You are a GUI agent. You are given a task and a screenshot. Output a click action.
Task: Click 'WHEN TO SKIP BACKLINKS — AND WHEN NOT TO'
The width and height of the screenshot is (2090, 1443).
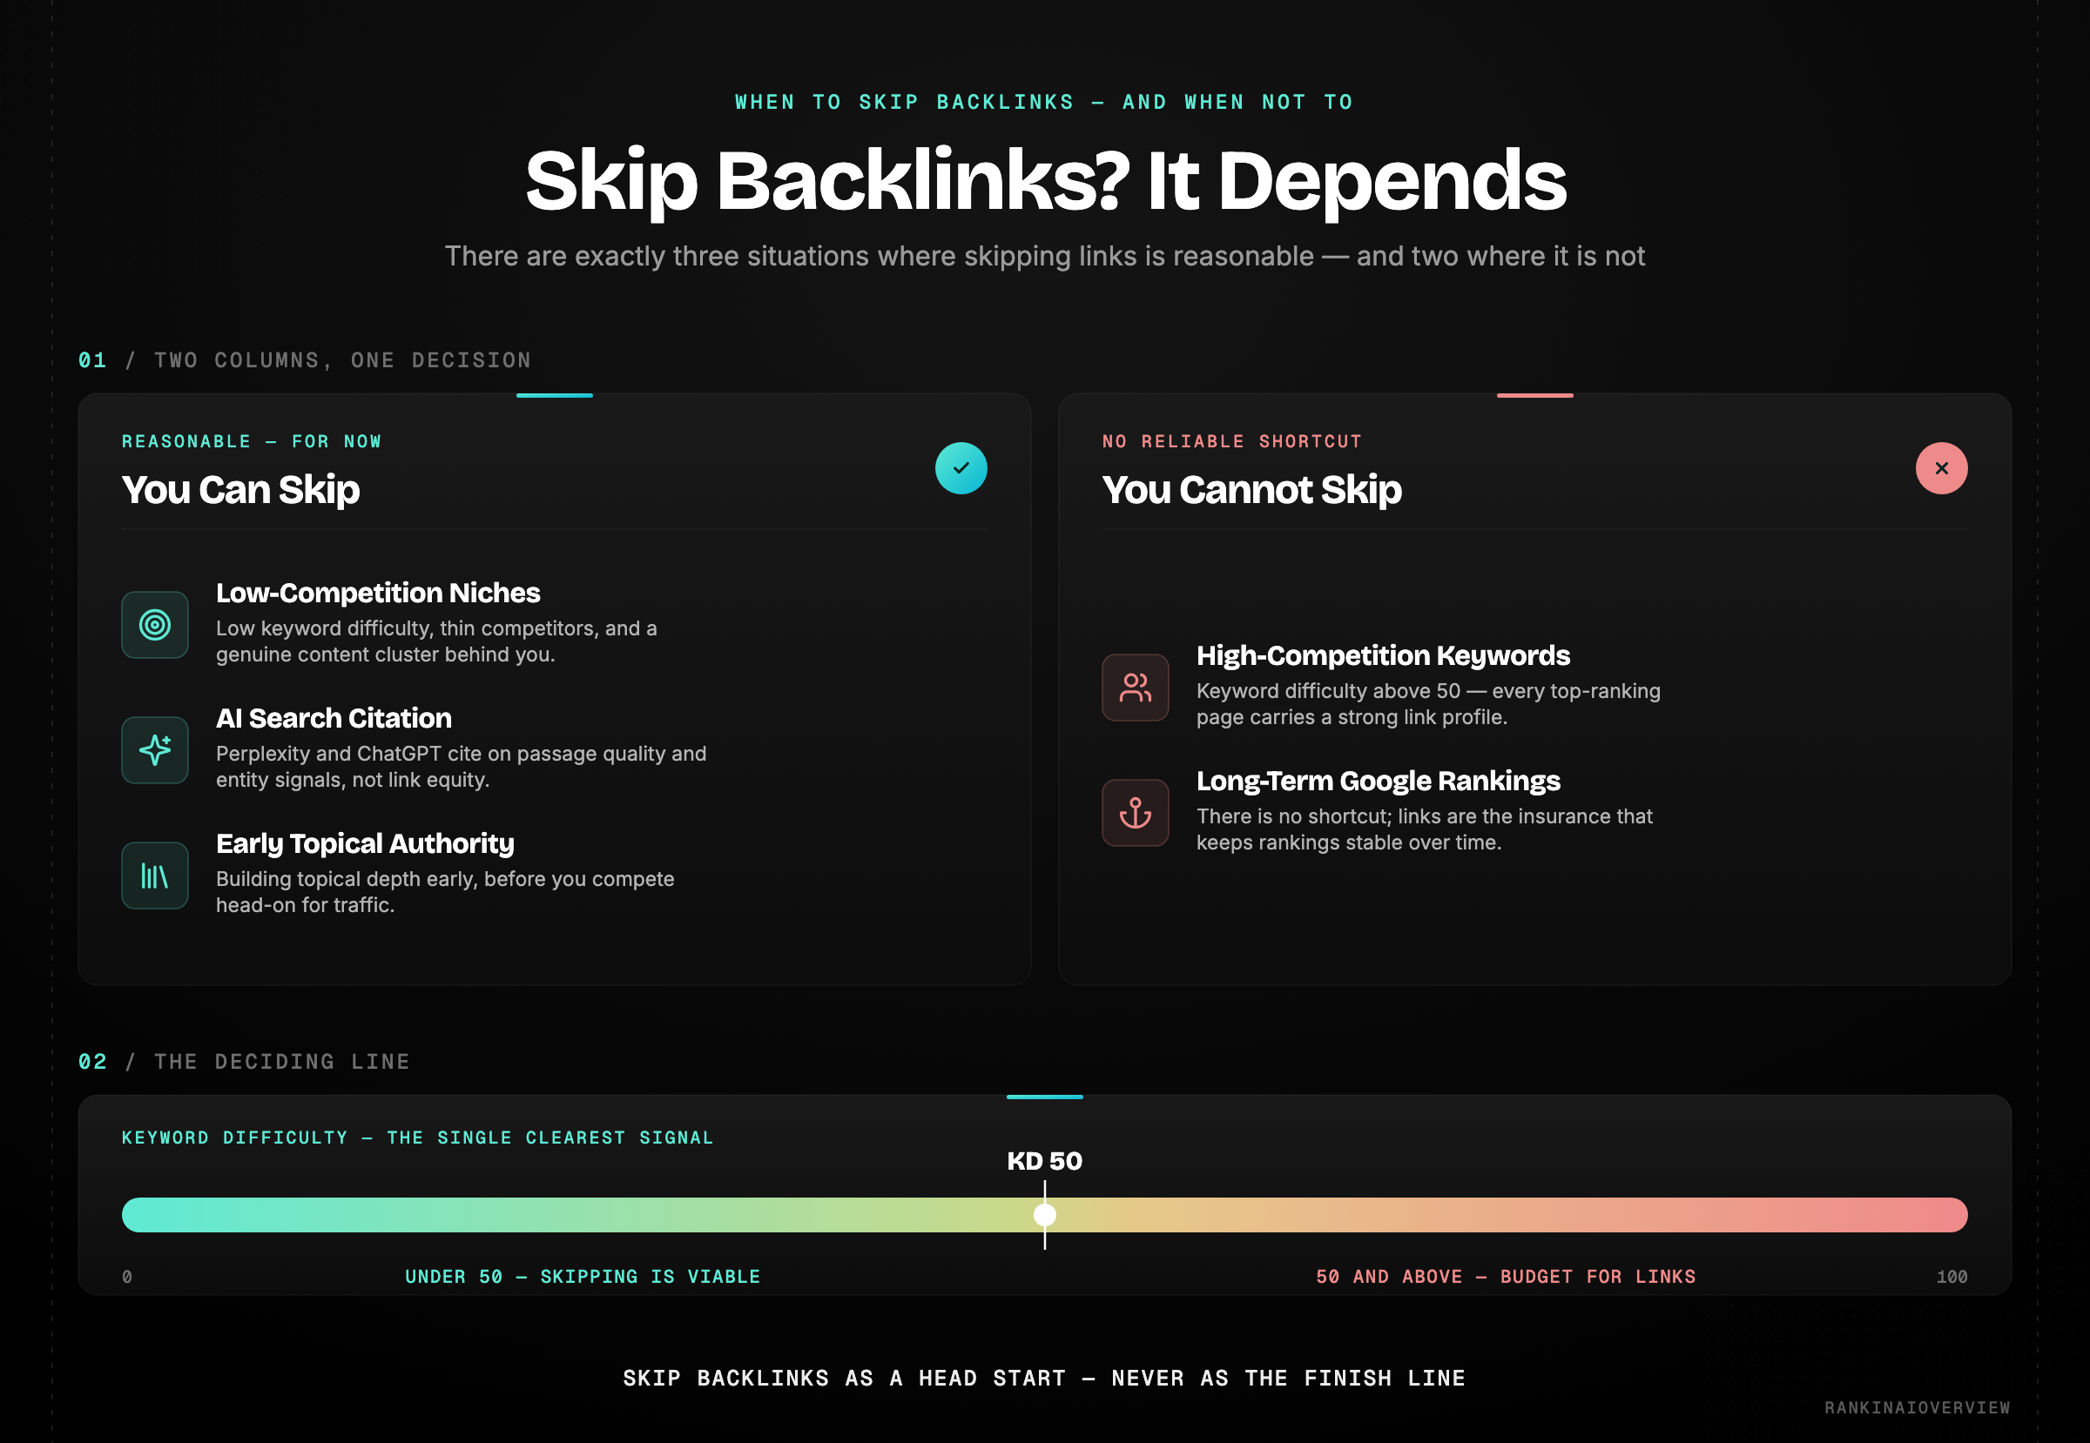coord(1045,102)
